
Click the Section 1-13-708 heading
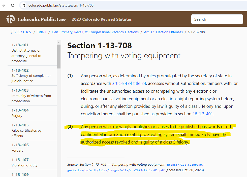[x=99, y=46]
